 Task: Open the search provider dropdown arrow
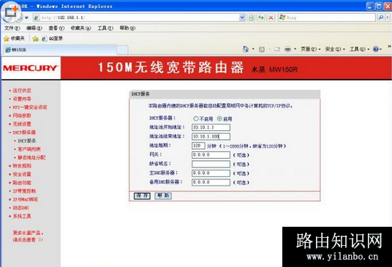tap(388, 18)
